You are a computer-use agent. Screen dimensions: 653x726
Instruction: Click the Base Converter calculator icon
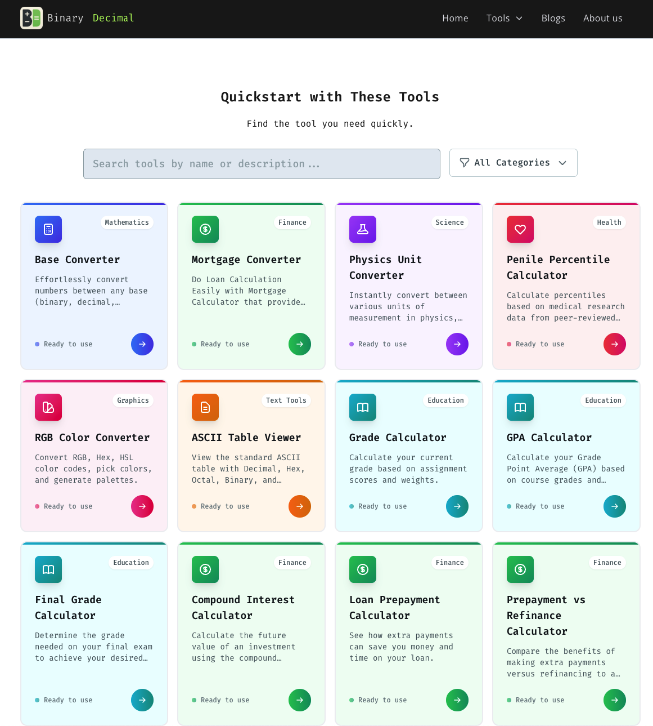coord(48,229)
